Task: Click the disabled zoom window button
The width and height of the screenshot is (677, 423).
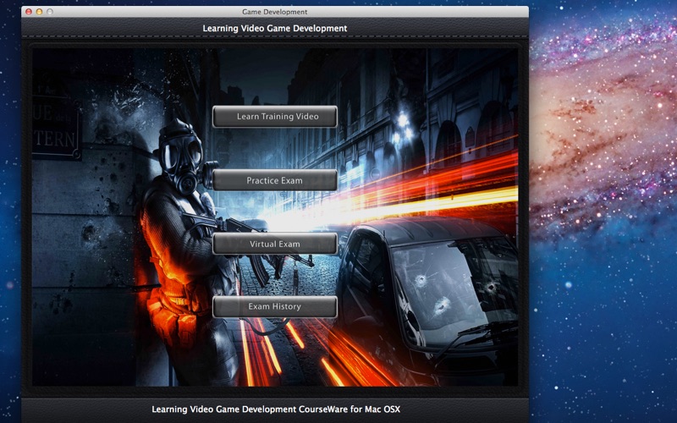Action: (50, 12)
